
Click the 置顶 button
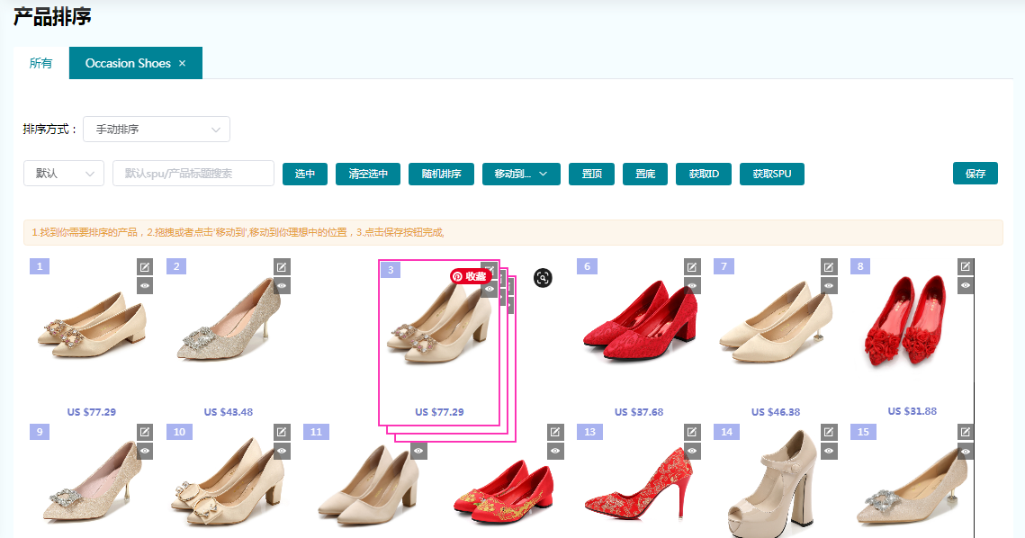(591, 174)
